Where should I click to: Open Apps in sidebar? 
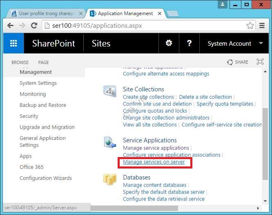(x=26, y=156)
